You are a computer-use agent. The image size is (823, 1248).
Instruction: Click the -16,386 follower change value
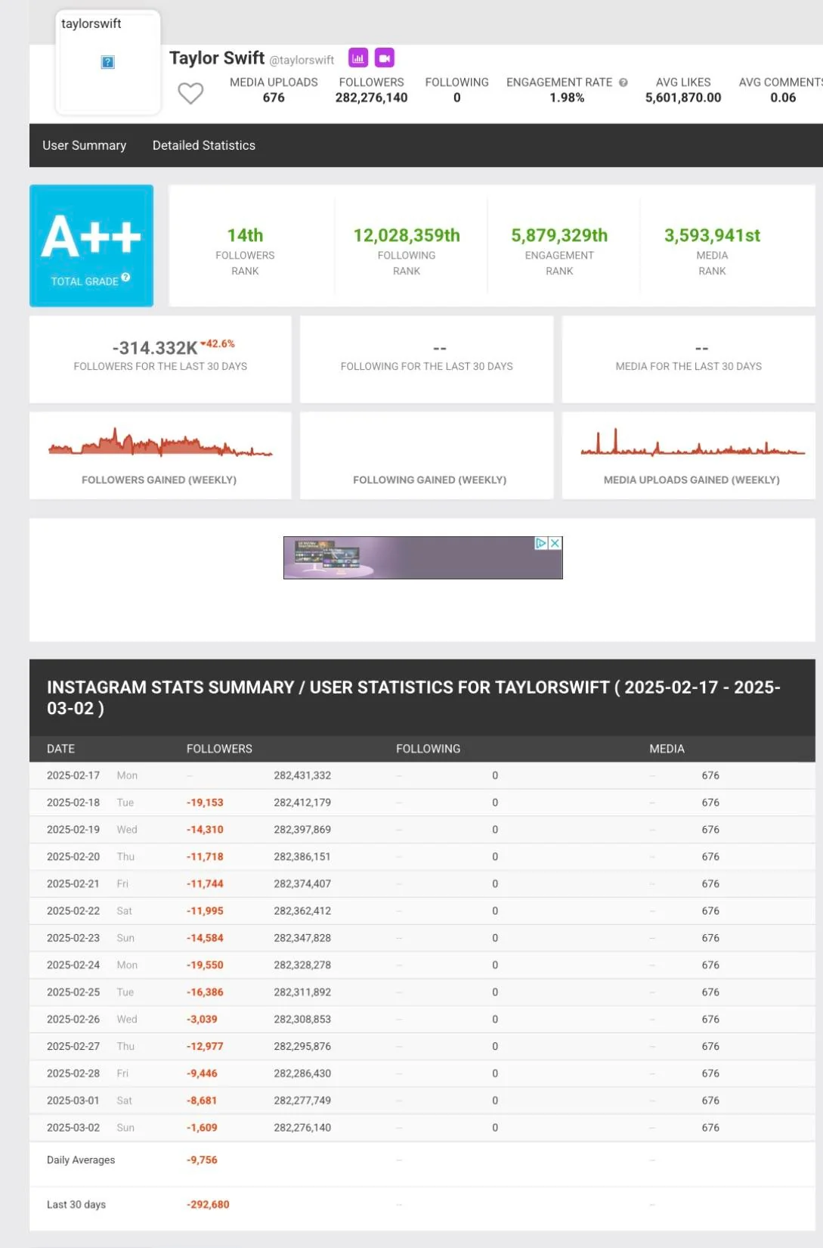tap(206, 992)
